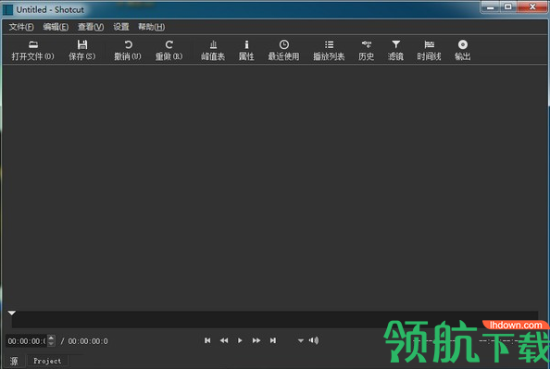Viewport: 550px width, 369px height.
Task: Open the 播放列表 playlist panel
Action: pyautogui.click(x=329, y=51)
